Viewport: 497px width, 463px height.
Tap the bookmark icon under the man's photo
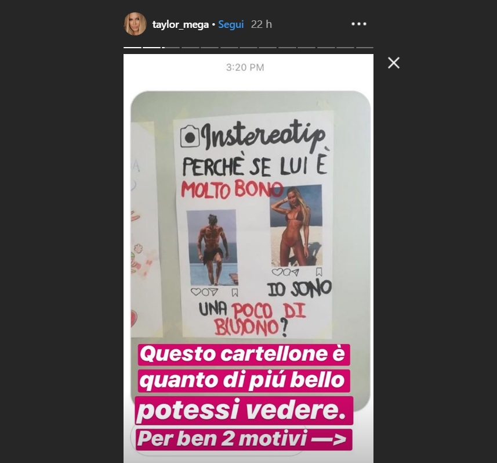[x=234, y=292]
